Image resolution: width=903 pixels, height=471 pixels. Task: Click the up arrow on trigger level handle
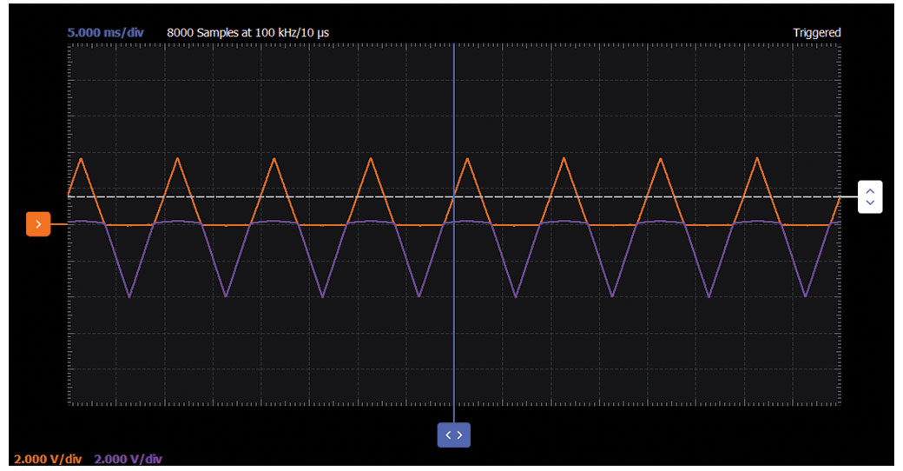pos(870,190)
